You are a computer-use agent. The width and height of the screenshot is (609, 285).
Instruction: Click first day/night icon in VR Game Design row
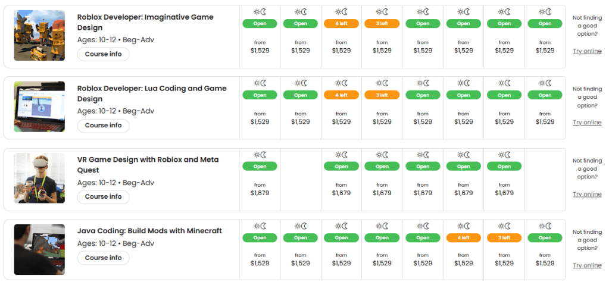(x=260, y=155)
